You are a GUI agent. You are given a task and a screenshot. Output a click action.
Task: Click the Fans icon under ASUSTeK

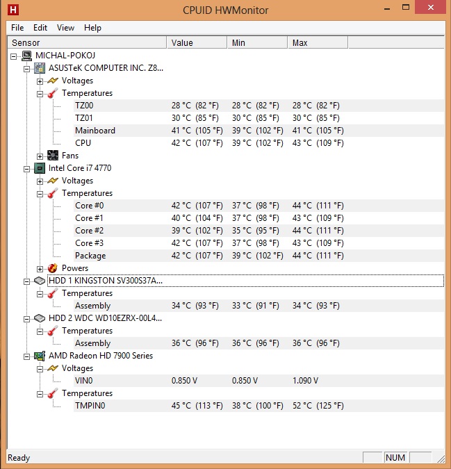(53, 156)
